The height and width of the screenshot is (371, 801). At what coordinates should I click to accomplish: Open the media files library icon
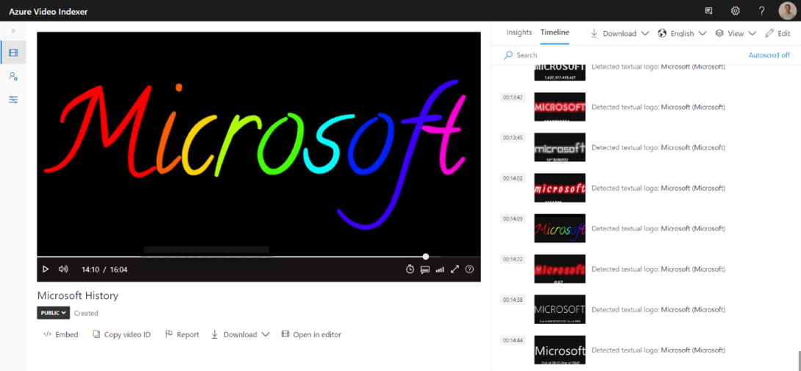click(x=13, y=53)
